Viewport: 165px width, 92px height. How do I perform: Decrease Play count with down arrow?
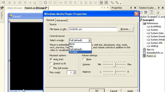75,73
